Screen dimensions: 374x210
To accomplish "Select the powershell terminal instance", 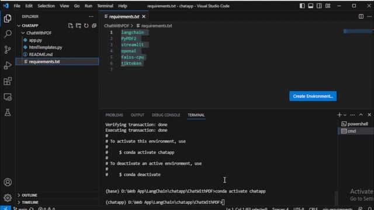I will [356, 124].
